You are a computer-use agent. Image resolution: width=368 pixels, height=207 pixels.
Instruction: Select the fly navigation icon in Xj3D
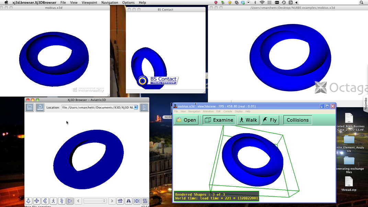tap(28, 201)
